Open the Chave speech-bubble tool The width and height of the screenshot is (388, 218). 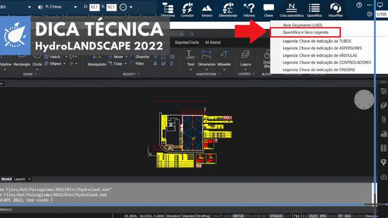click(x=269, y=10)
